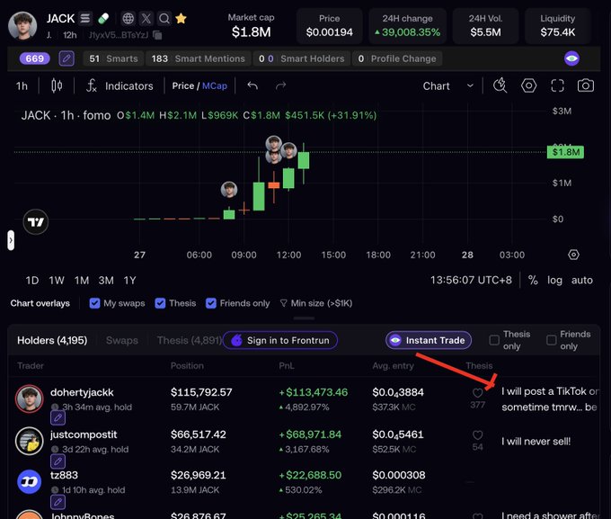Image resolution: width=611 pixels, height=519 pixels.
Task: Open the Profile Change stat
Action: [x=397, y=58]
